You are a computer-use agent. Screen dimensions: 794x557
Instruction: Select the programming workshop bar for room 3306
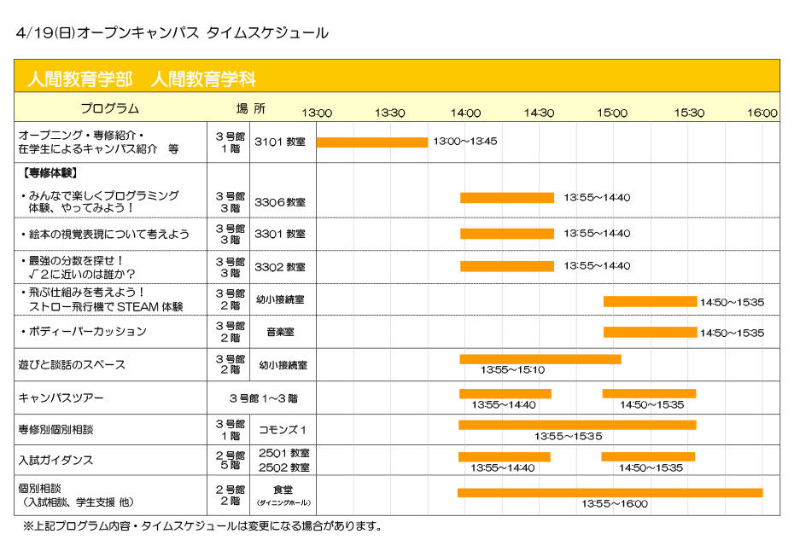[x=507, y=198]
